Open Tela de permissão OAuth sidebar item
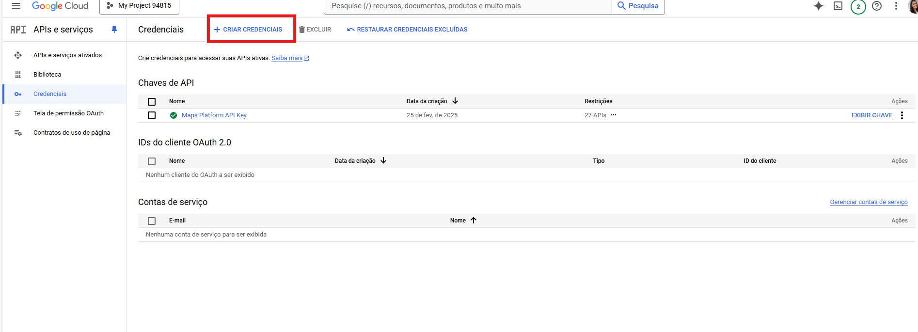The width and height of the screenshot is (918, 332). 68,113
